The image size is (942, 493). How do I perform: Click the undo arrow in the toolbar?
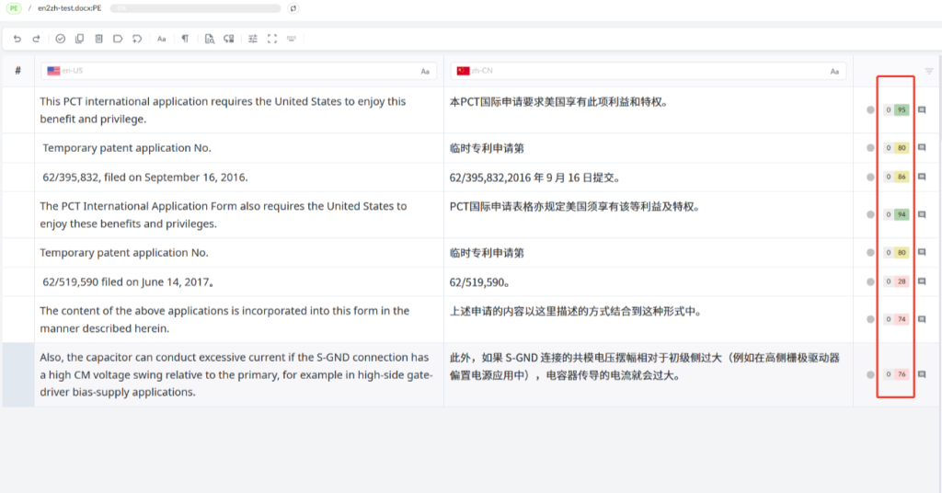click(x=17, y=39)
